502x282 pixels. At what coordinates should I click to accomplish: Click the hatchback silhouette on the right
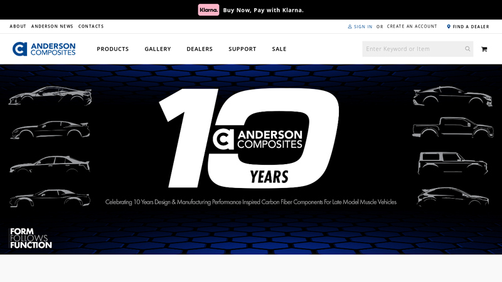tap(452, 197)
